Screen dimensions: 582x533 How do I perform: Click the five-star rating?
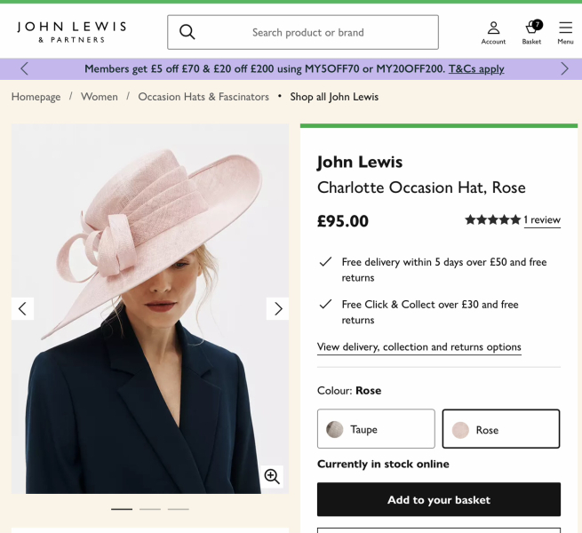click(493, 219)
